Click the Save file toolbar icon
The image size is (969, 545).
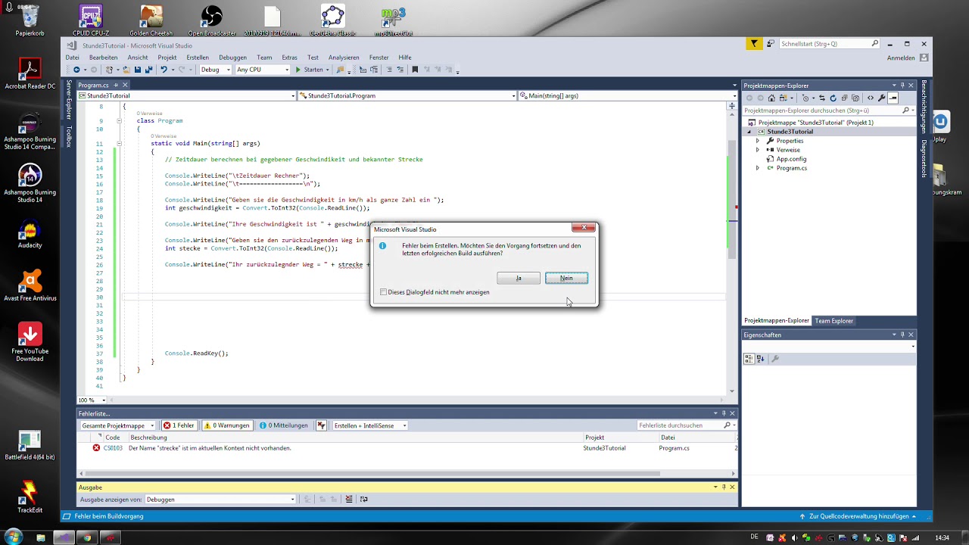pos(137,70)
